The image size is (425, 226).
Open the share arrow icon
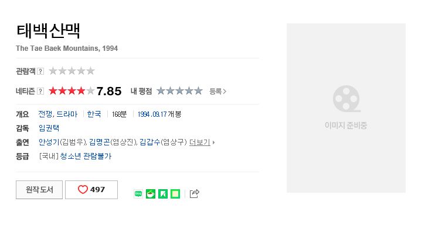coord(195,194)
